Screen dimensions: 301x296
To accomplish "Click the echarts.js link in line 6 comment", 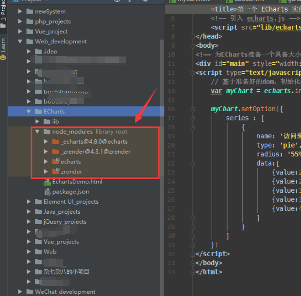I will (266, 18).
